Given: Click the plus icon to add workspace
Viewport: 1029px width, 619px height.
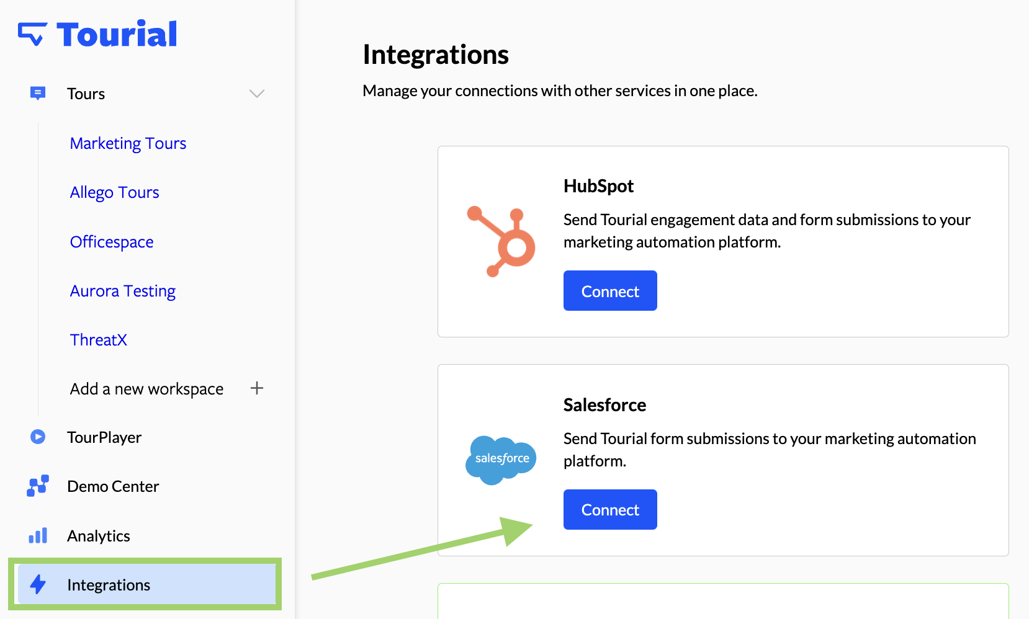Looking at the screenshot, I should [x=257, y=388].
